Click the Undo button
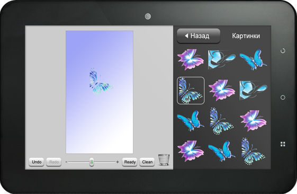 click(37, 162)
